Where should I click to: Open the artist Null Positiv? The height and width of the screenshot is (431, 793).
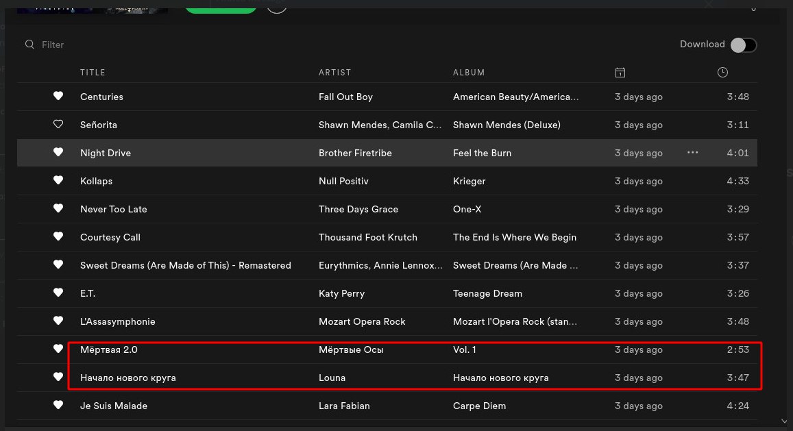click(x=343, y=181)
